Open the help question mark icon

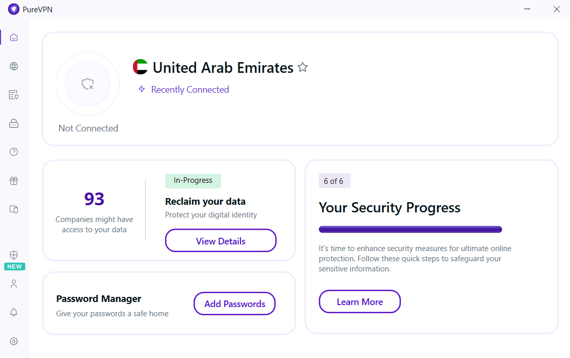[14, 152]
